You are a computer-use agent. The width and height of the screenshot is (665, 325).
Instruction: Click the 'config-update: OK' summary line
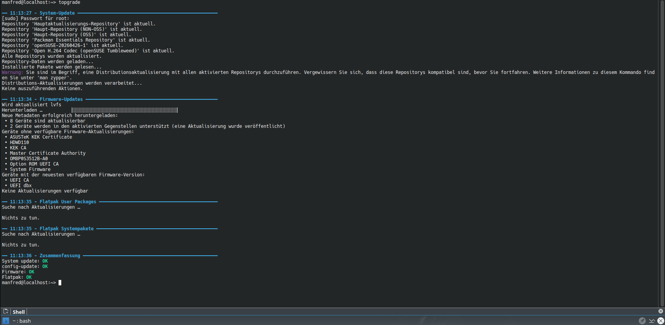coord(25,266)
